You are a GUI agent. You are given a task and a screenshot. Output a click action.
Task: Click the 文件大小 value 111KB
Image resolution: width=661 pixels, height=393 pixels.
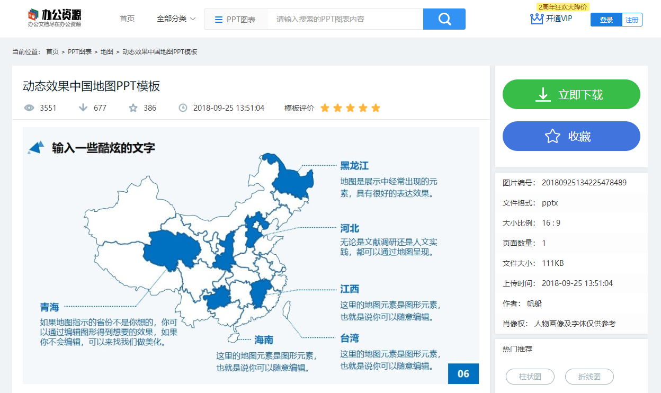pos(553,263)
